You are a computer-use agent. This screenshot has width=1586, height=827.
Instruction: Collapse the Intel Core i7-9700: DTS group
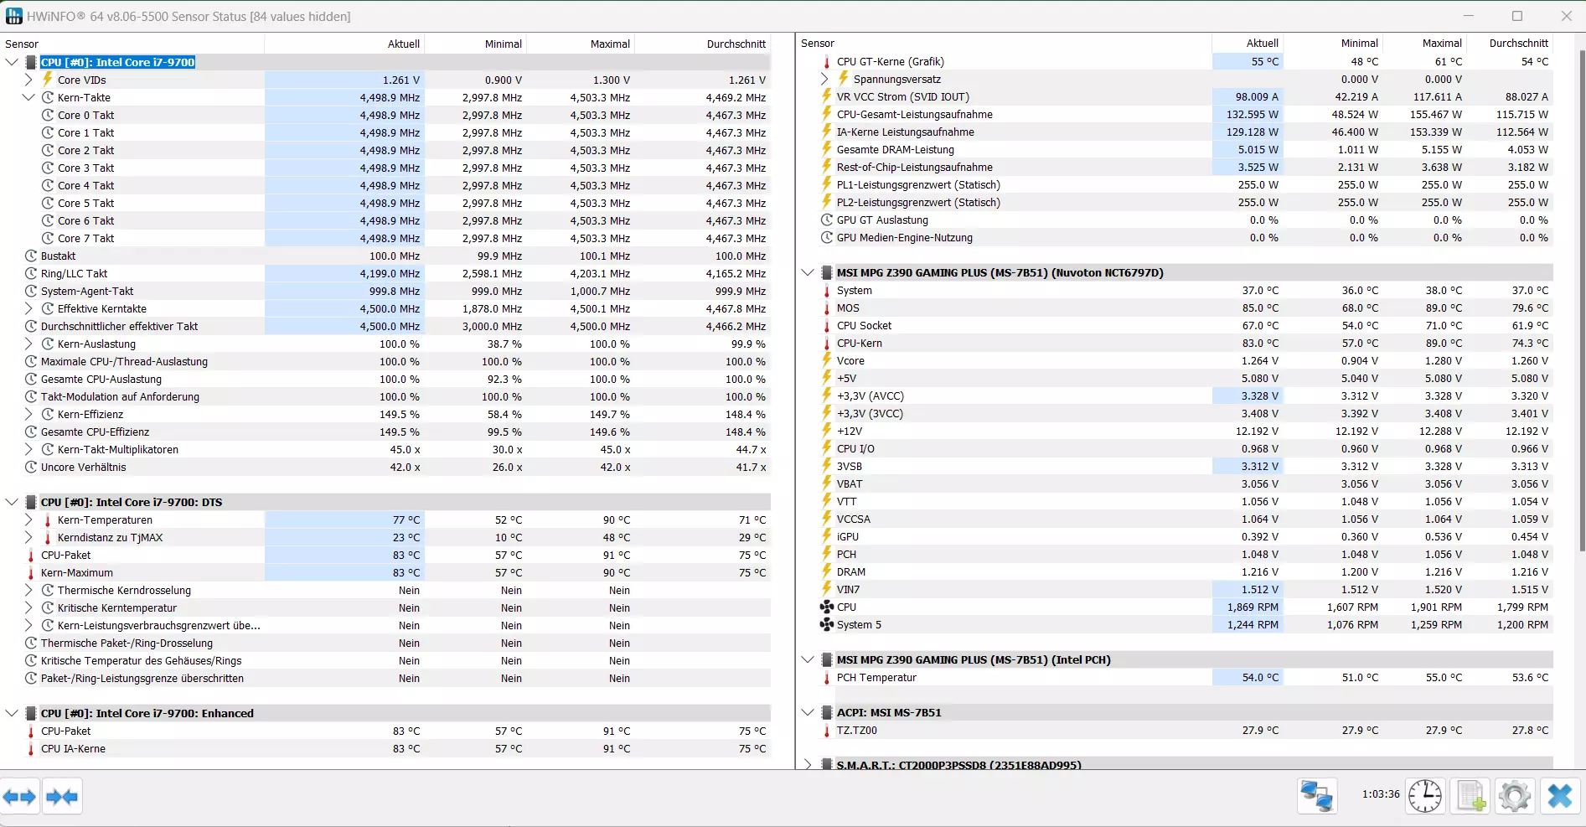[x=12, y=502]
